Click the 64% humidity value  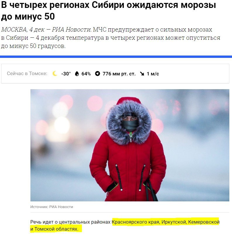point(86,74)
